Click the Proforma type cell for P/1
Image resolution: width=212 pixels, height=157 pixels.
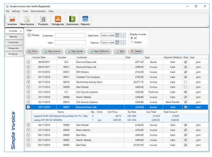(153, 92)
